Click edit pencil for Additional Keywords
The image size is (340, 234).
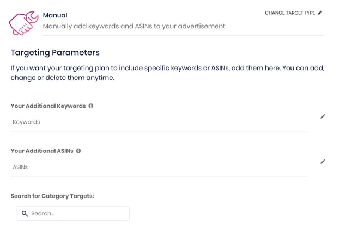(323, 116)
